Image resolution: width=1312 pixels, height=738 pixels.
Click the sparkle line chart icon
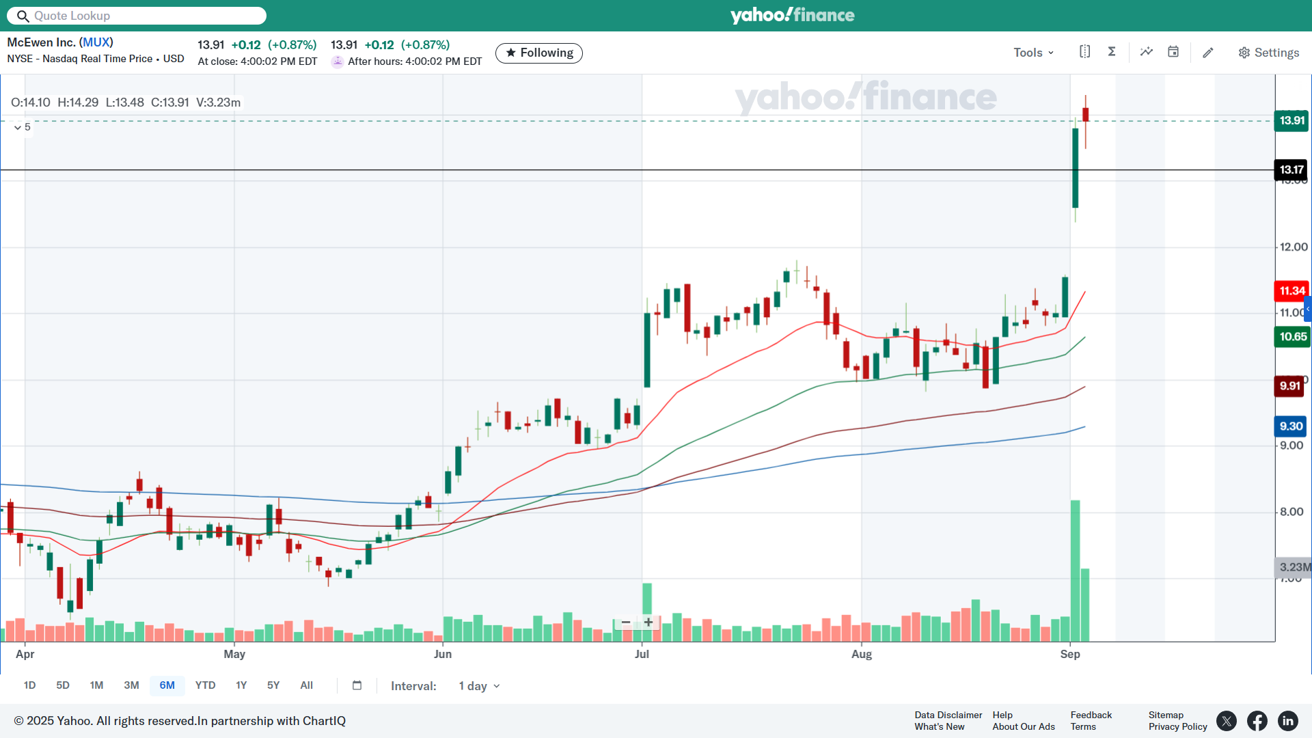[x=1147, y=52]
